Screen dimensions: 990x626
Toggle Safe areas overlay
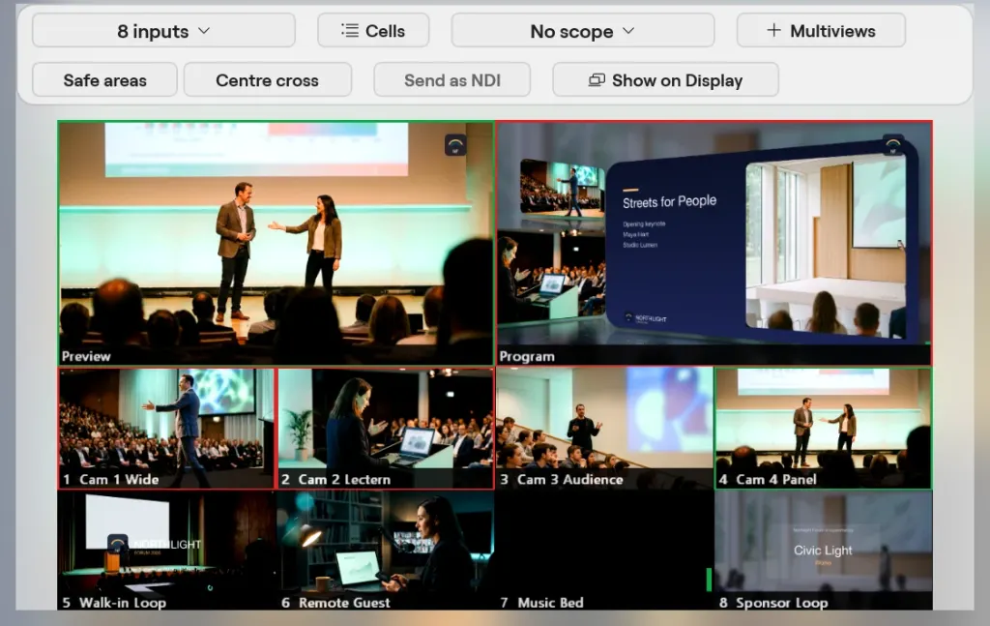pos(104,80)
